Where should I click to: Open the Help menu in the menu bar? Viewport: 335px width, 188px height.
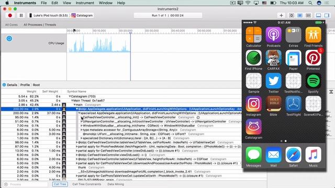coord(121,3)
